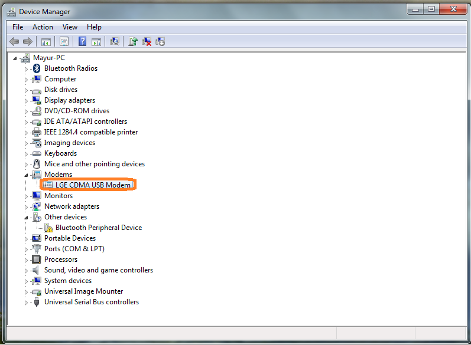
Task: Minimize the Device Manager window
Action: (x=415, y=9)
